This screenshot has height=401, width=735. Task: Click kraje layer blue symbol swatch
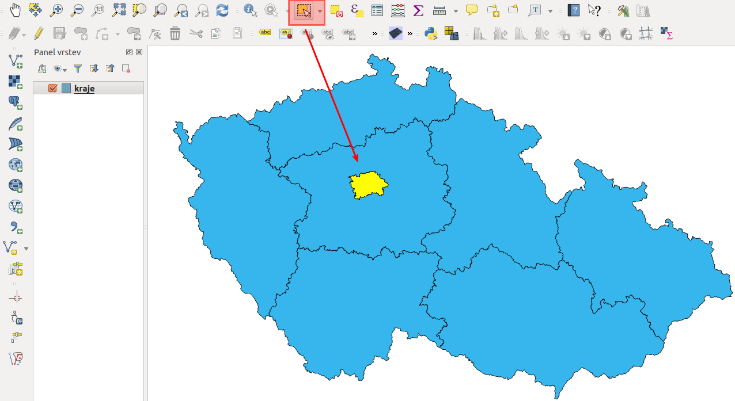pos(66,88)
